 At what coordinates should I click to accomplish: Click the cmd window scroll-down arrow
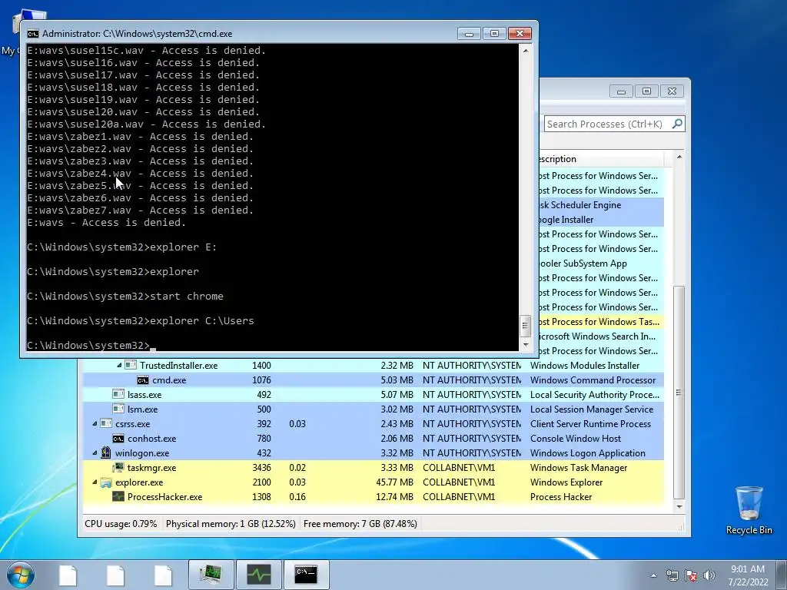coord(526,345)
